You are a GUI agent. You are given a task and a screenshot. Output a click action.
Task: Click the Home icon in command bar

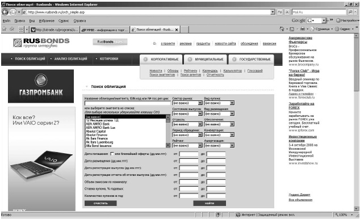coord(282,29)
